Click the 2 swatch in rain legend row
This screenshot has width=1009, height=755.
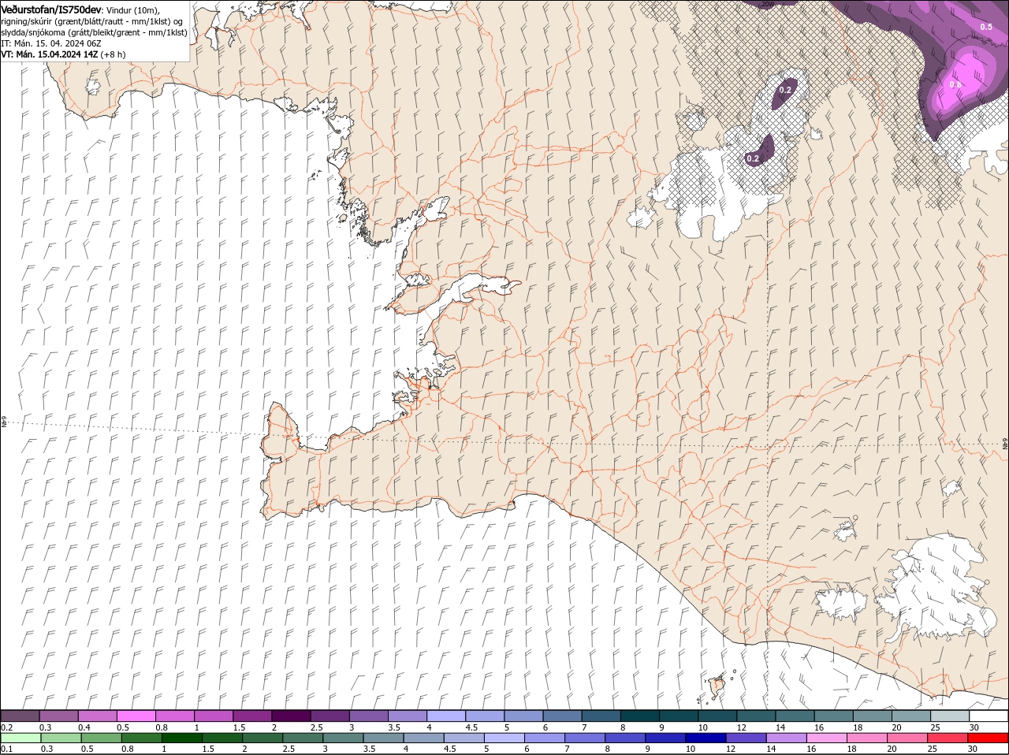263,738
